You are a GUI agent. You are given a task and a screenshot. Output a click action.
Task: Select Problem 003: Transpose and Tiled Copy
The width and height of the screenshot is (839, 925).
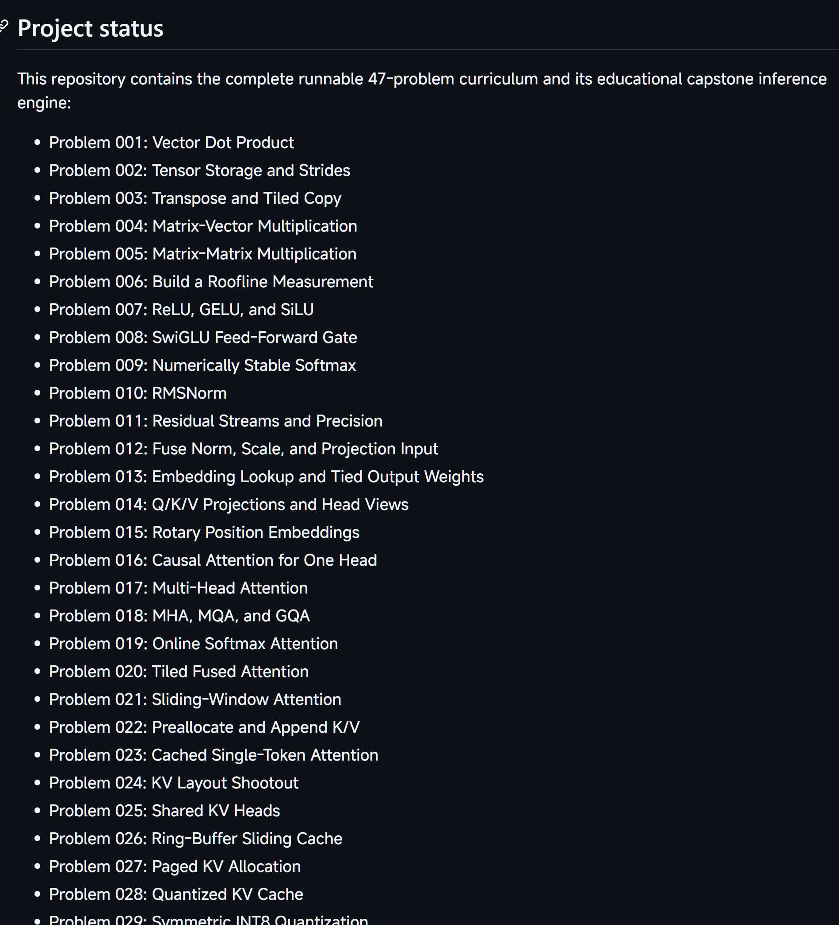coord(195,198)
